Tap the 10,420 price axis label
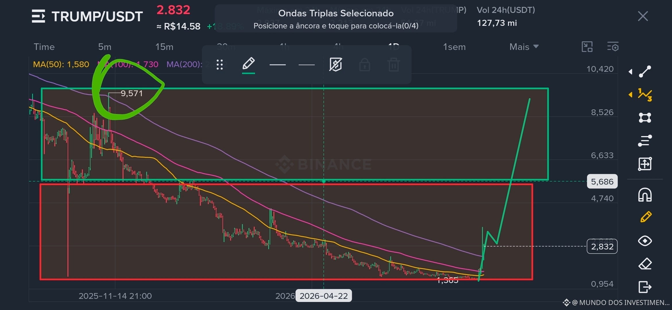 (600, 69)
